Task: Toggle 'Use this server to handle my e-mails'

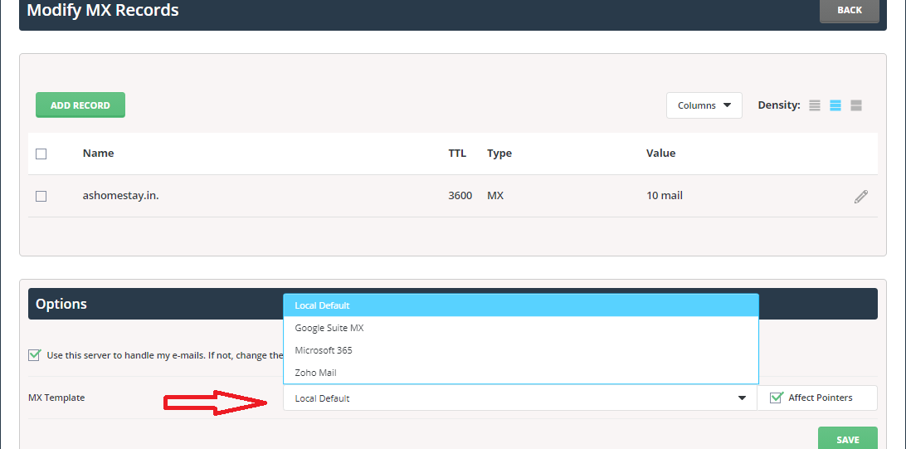Action: pos(34,355)
